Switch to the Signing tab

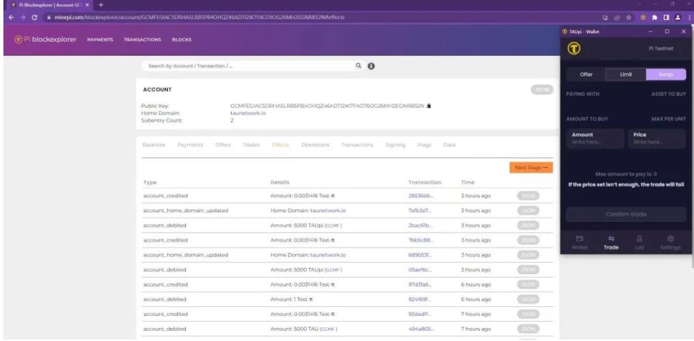click(x=395, y=145)
